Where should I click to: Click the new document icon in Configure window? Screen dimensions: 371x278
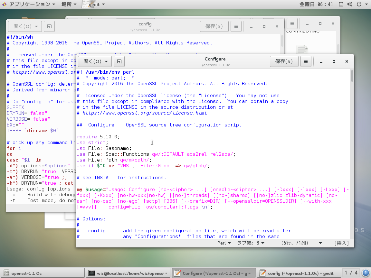tap(119, 61)
